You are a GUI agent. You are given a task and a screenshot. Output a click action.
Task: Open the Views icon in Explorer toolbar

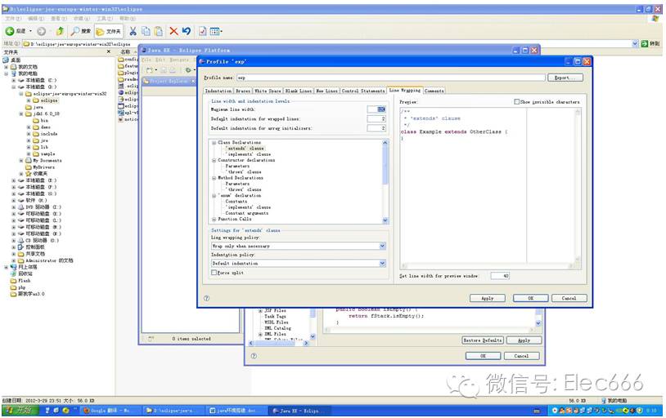click(216, 31)
